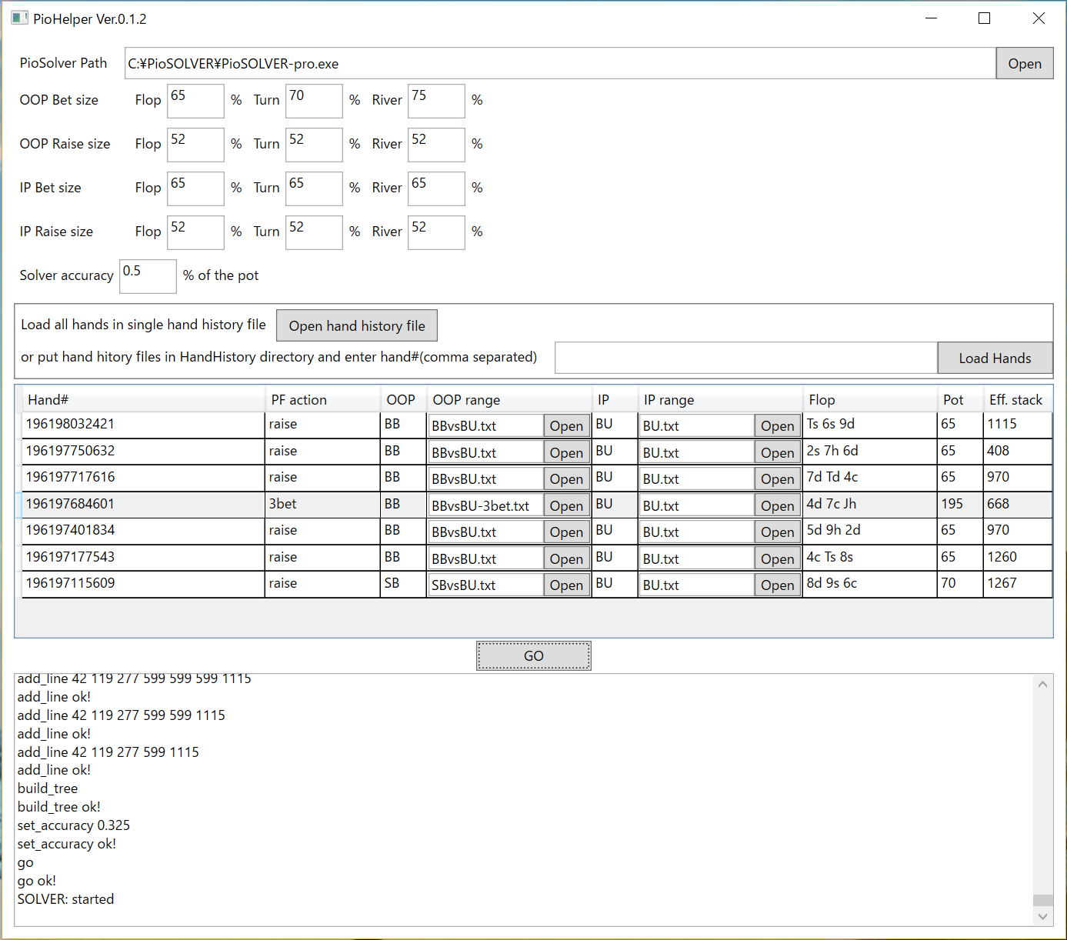Click the 3bet PF action cell
This screenshot has height=940, width=1067.
click(322, 505)
